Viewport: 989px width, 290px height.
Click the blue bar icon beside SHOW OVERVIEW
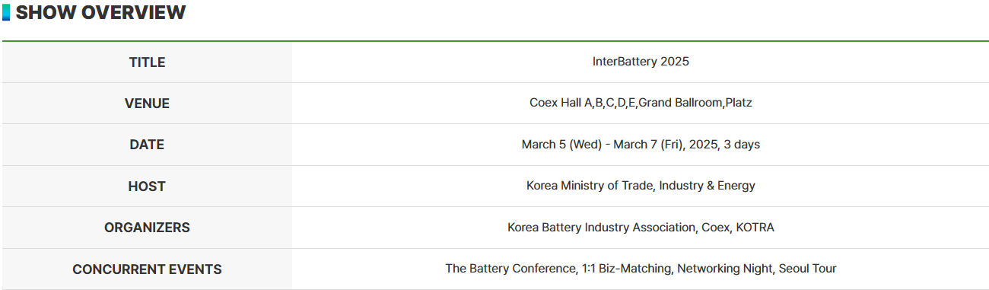(6, 12)
